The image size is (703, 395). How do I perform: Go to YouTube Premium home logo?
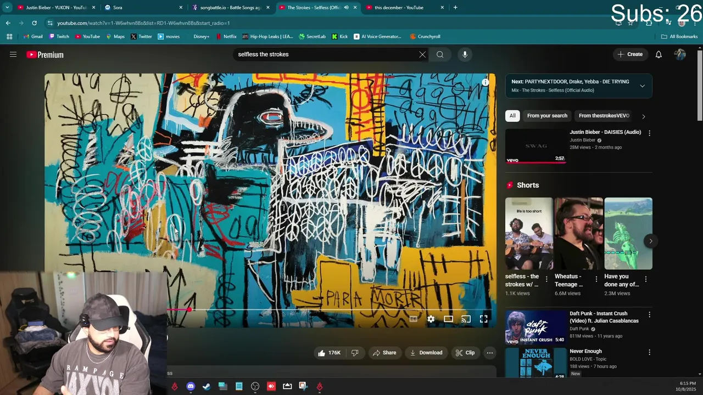45,54
